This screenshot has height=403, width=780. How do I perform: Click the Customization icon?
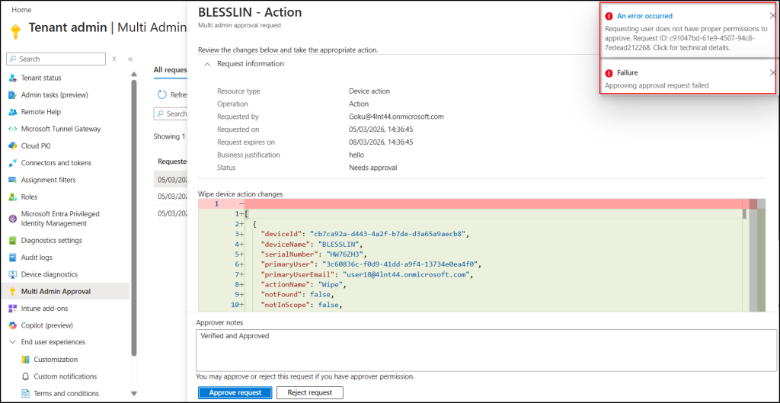point(26,360)
